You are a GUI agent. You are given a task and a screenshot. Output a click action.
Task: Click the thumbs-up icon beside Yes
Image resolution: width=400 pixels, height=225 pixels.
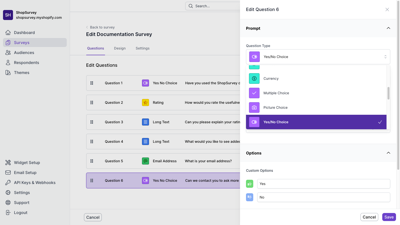249,184
